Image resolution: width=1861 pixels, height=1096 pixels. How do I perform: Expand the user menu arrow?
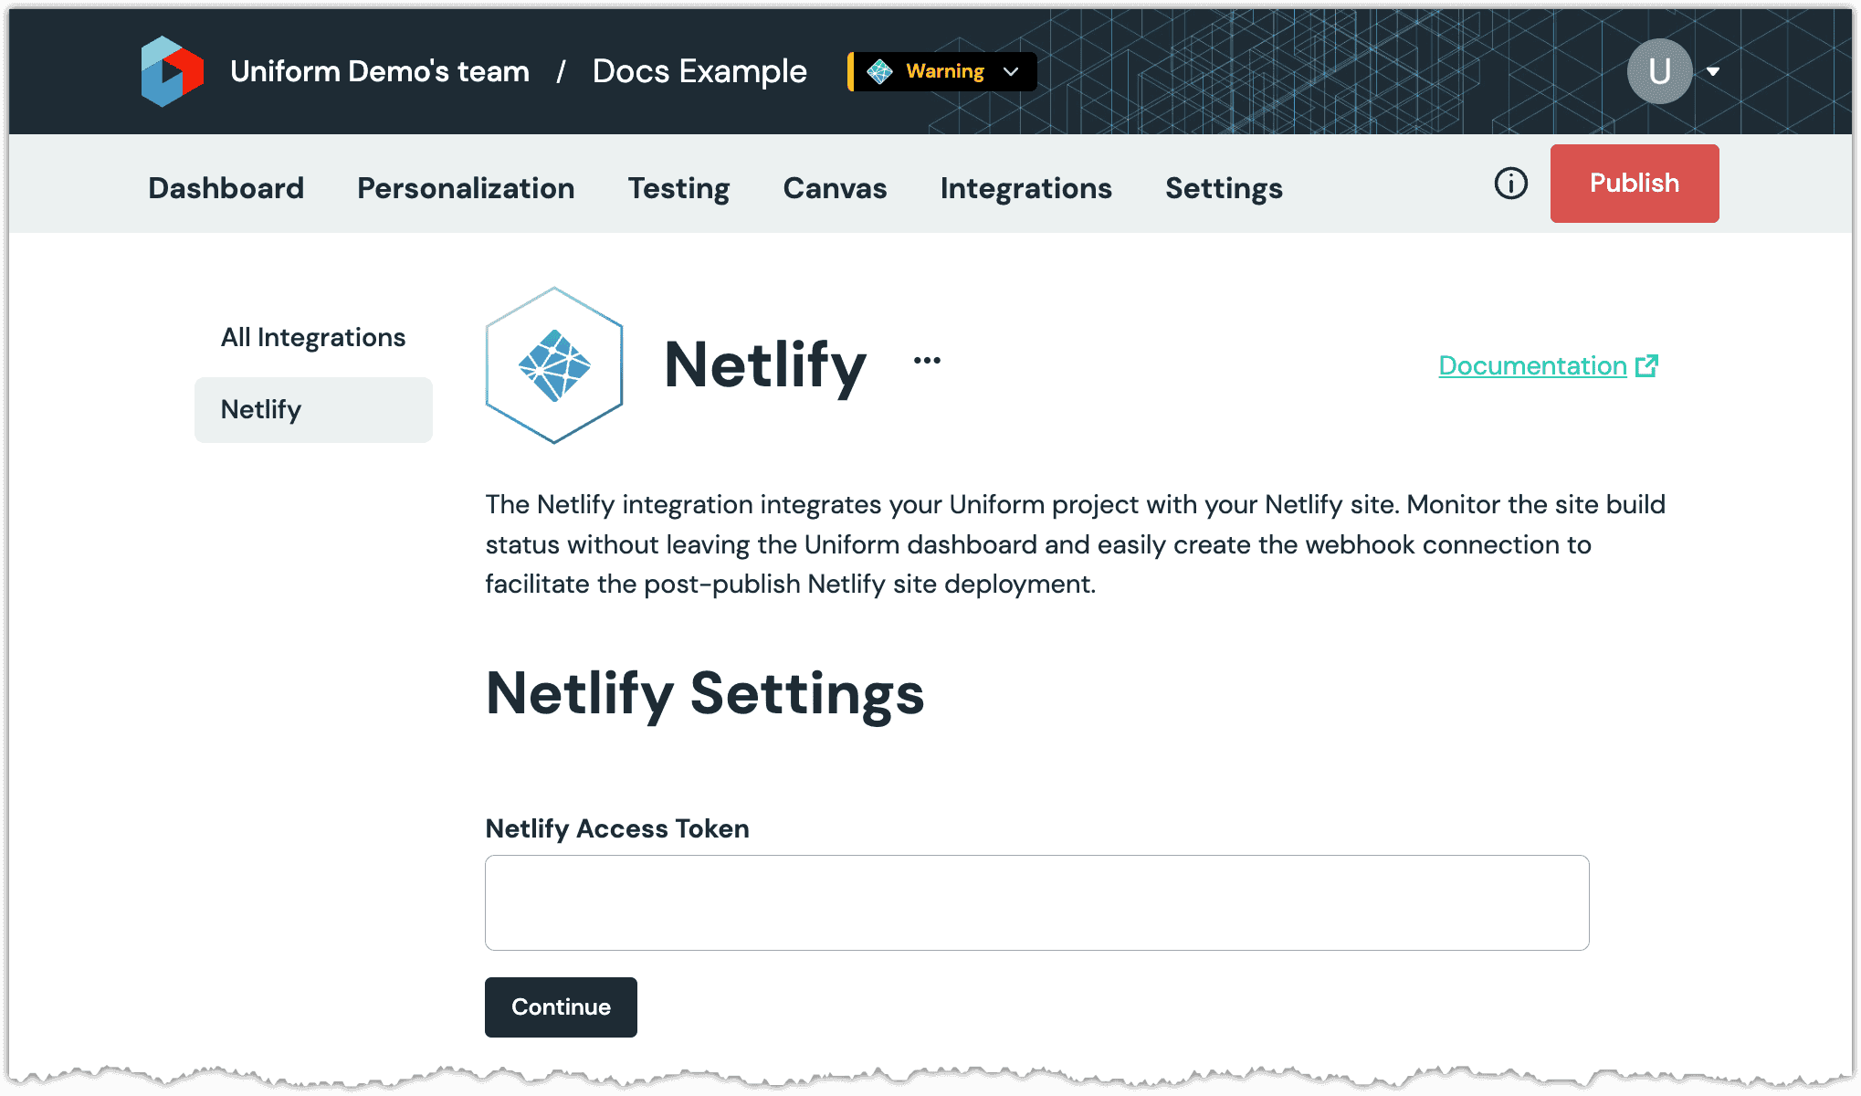[1713, 71]
